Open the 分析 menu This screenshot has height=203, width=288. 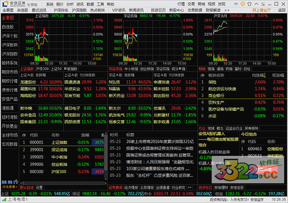[70, 4]
